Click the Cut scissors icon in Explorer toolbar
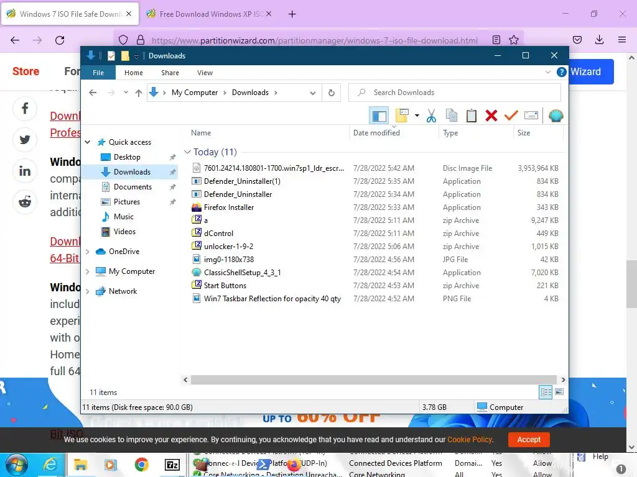The height and width of the screenshot is (477, 637). pyautogui.click(x=431, y=116)
